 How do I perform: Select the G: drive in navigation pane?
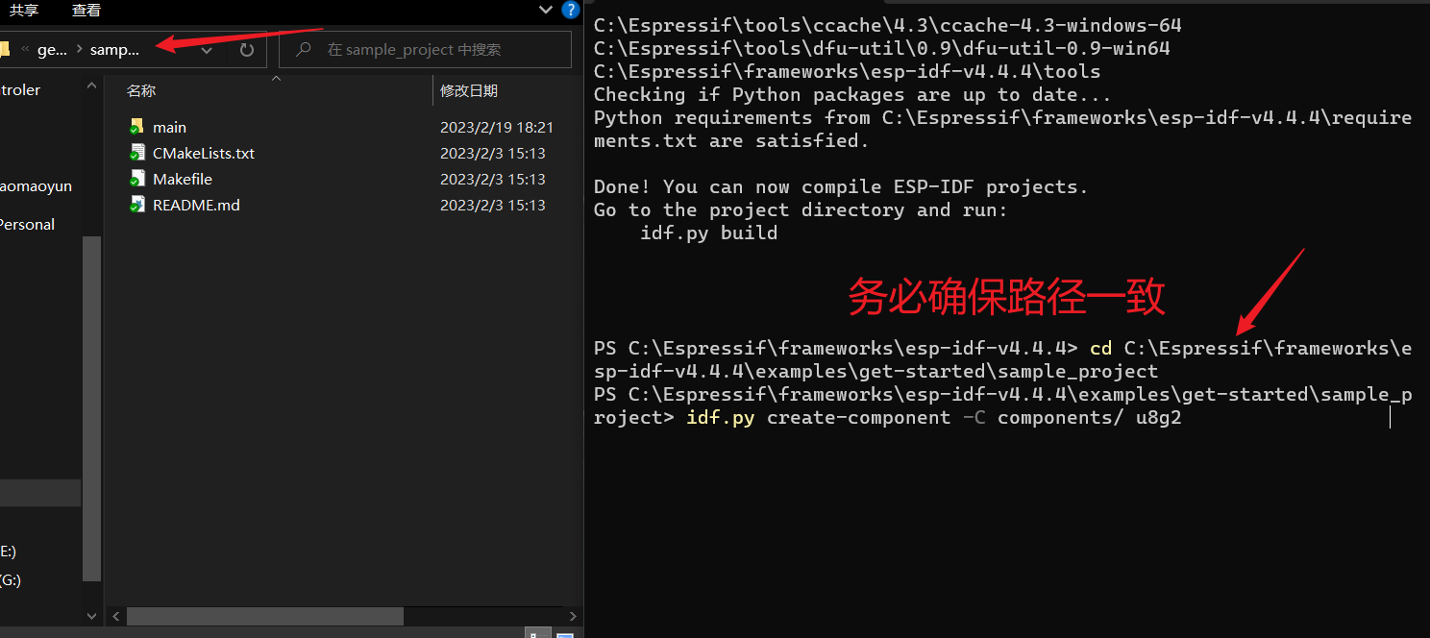coord(11,579)
